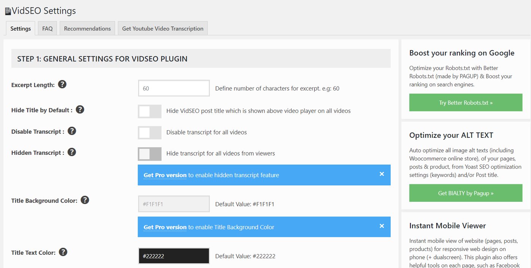Click the Try Better Robots.txt button
Image resolution: width=531 pixels, height=268 pixels.
pos(465,102)
